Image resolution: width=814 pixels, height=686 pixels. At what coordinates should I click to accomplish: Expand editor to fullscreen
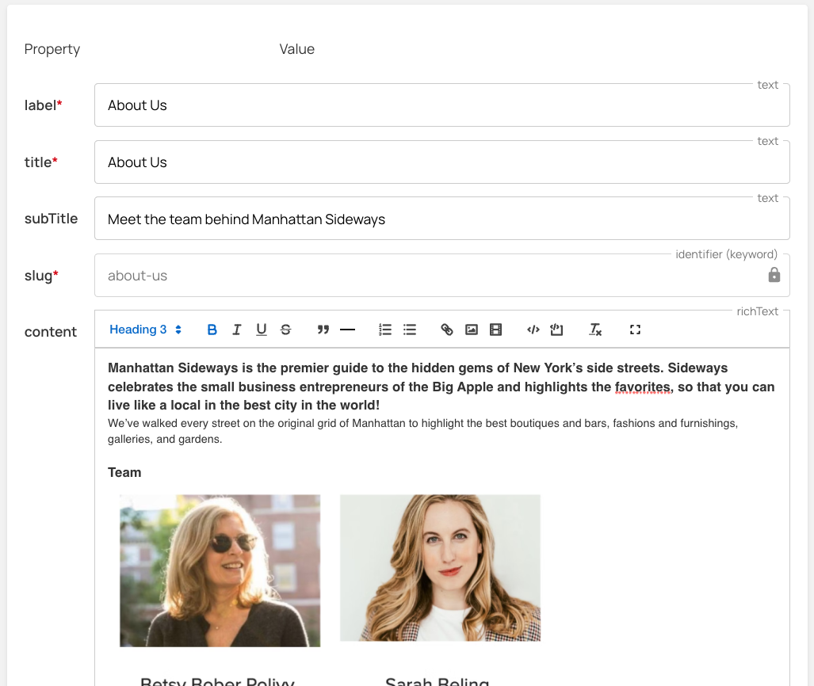pyautogui.click(x=635, y=330)
